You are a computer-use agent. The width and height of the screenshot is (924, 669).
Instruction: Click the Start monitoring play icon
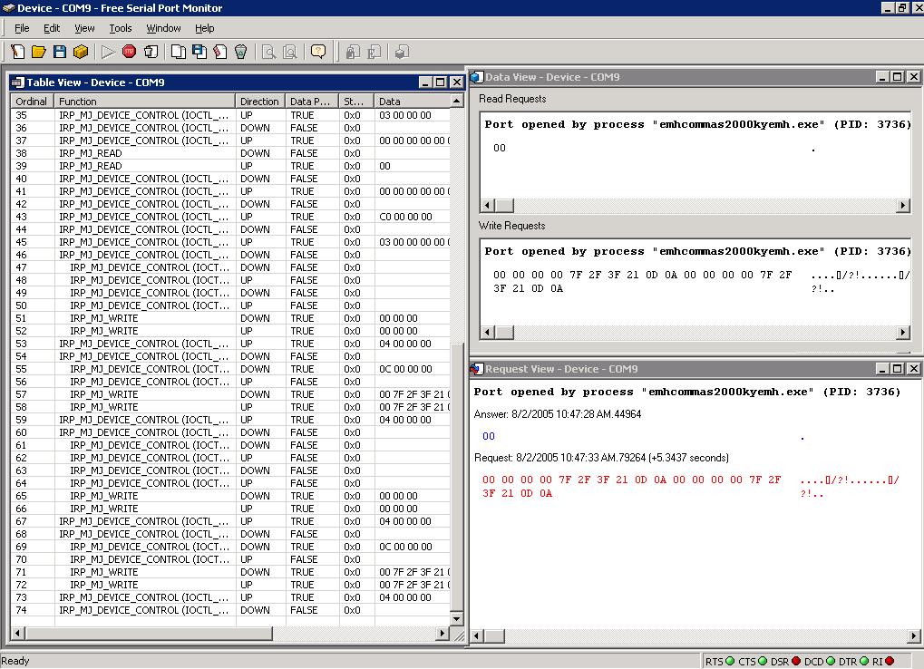click(x=108, y=52)
